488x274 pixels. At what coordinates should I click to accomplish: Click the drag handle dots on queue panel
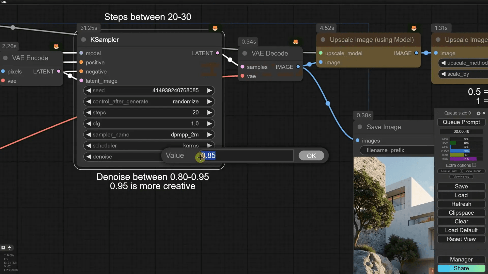coord(438,113)
